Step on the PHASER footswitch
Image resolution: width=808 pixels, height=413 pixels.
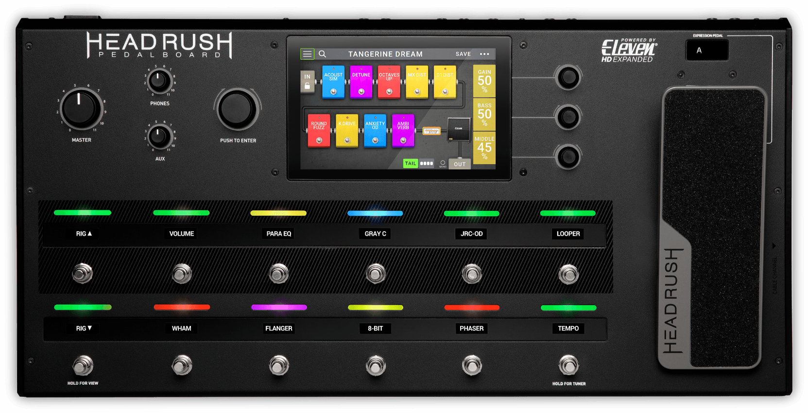pyautogui.click(x=471, y=365)
